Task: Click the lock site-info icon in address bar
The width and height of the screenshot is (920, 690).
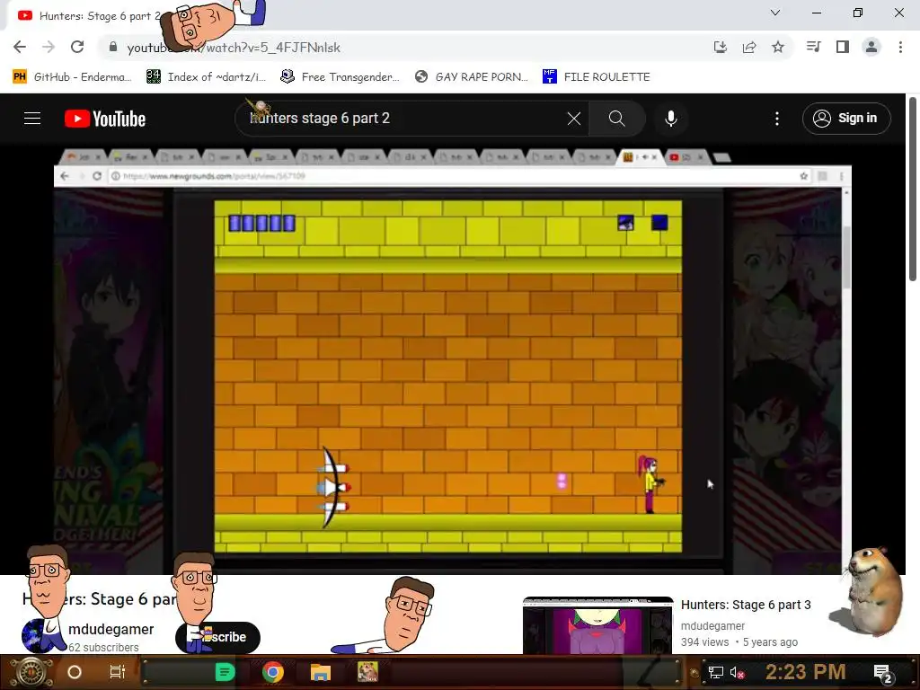Action: tap(113, 47)
